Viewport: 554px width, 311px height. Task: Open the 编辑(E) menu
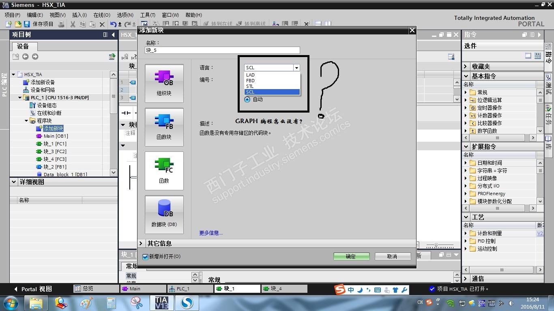[34, 15]
